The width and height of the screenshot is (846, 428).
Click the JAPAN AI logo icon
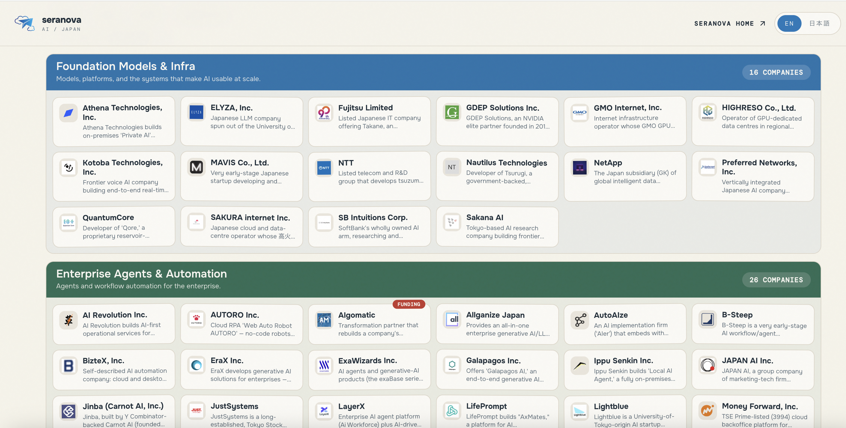tap(708, 365)
